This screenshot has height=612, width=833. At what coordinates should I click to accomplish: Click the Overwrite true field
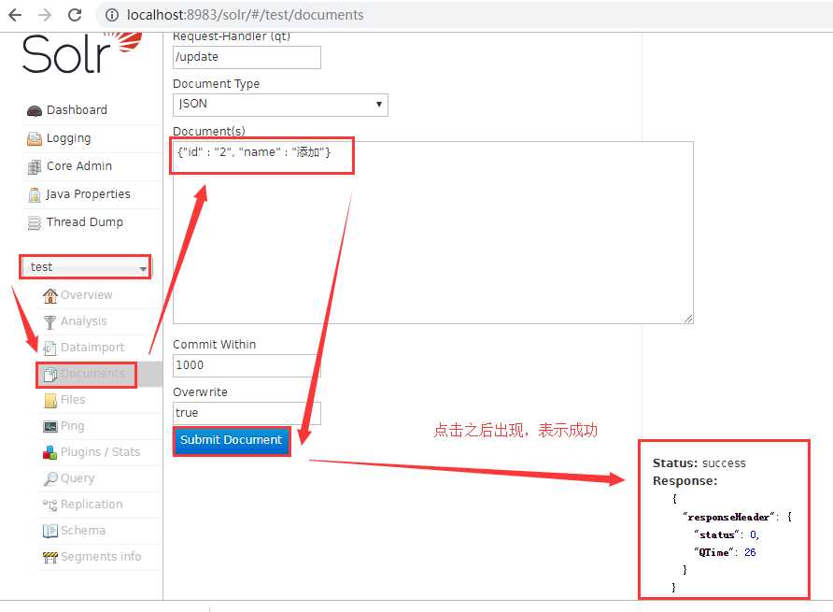(x=247, y=413)
